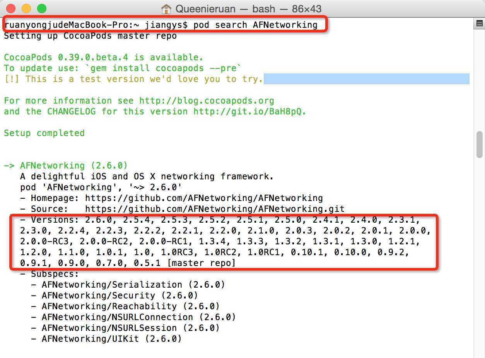Click the AFNetworking/NSURLSession (2.6.0) subspec
Screen dimensions: 485x358
[x=131, y=328]
